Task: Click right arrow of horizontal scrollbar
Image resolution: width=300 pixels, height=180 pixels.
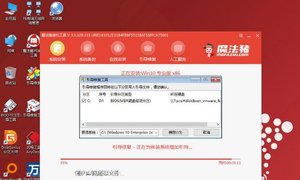Action: click(x=218, y=124)
